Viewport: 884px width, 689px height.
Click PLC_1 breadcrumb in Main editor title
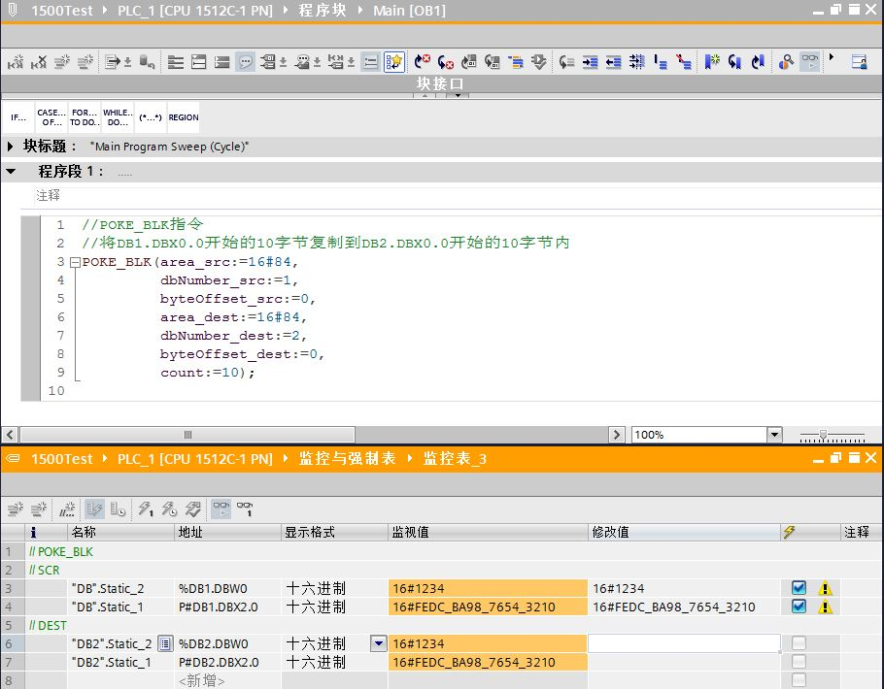tap(194, 10)
